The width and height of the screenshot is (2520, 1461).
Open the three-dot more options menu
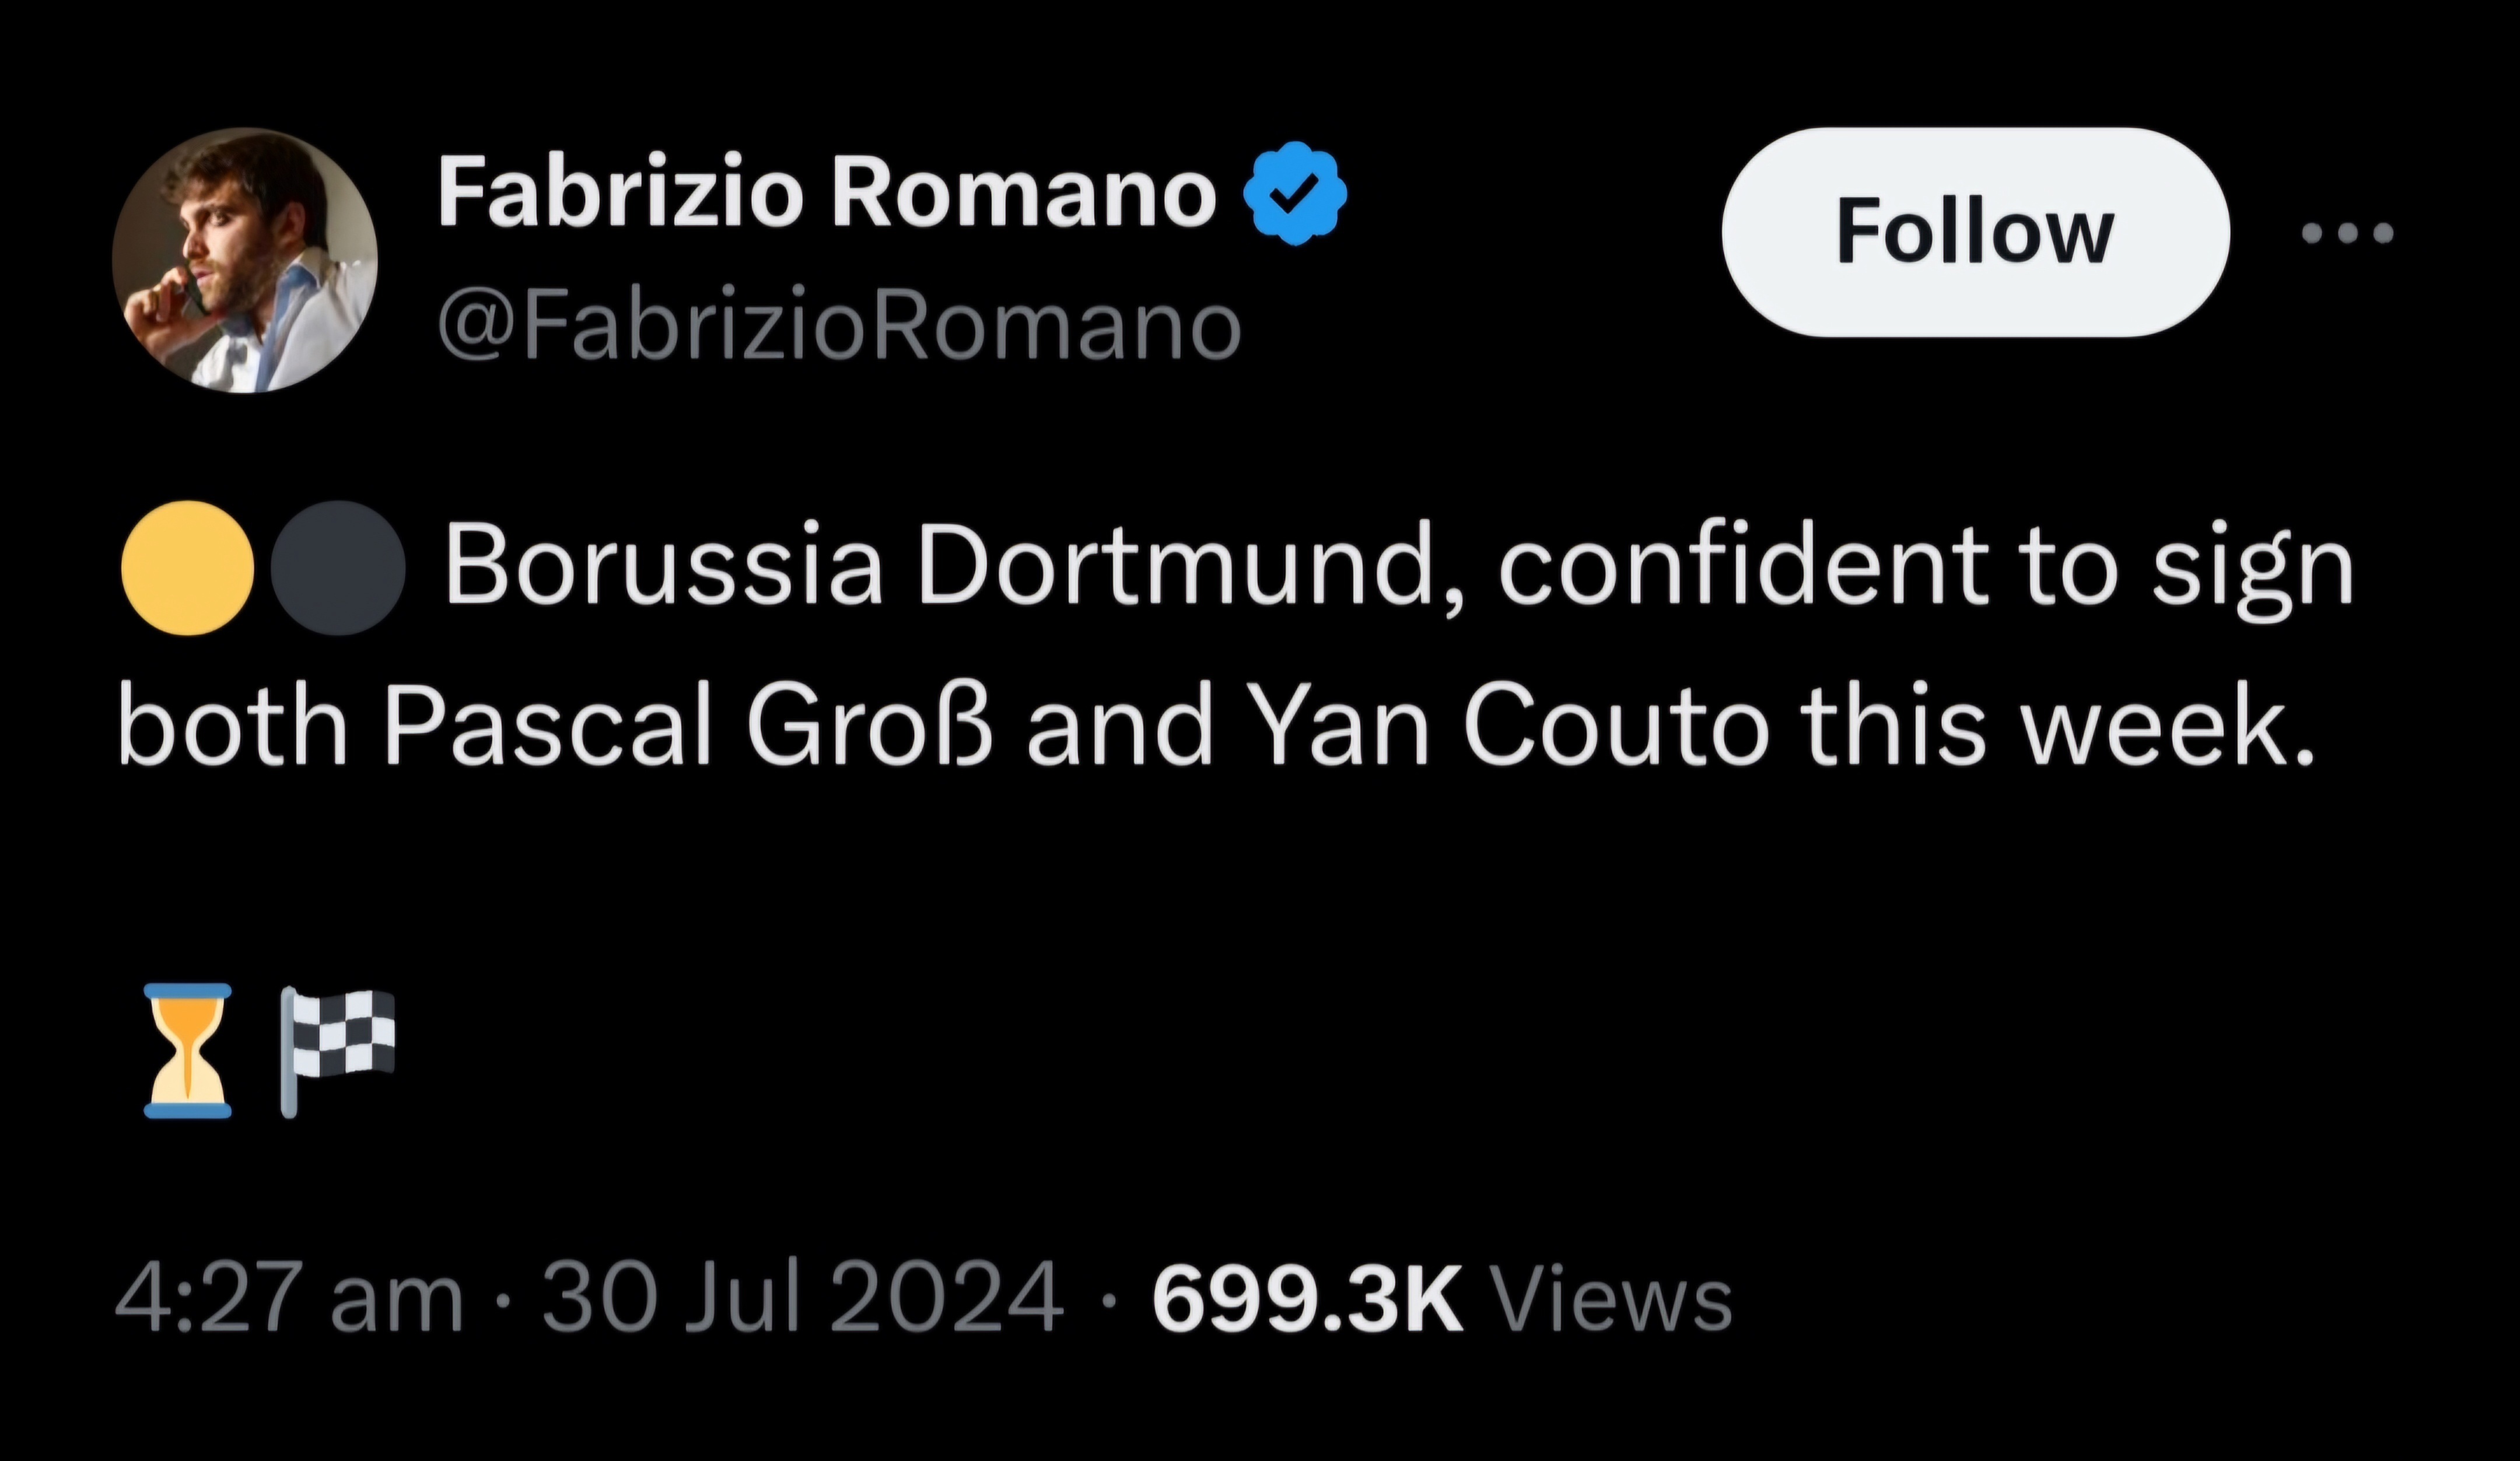tap(2347, 234)
